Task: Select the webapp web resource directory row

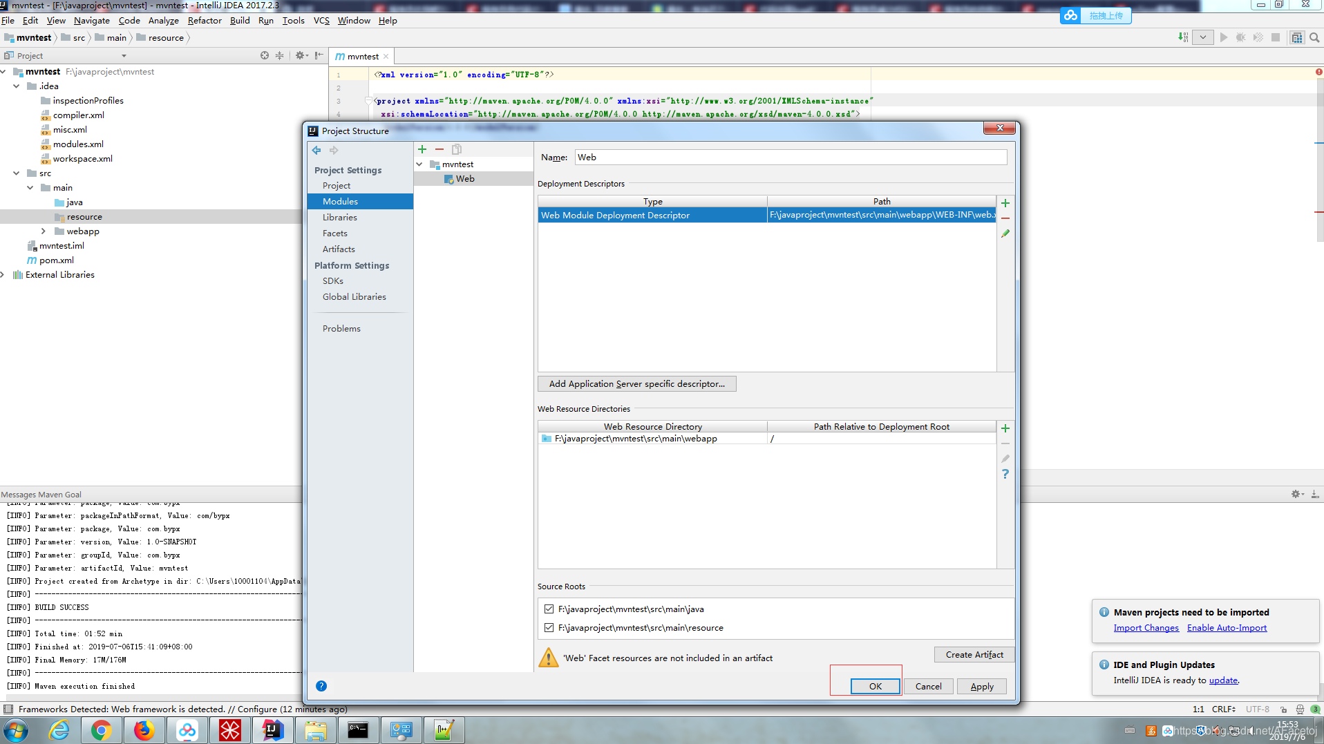Action: click(x=767, y=439)
